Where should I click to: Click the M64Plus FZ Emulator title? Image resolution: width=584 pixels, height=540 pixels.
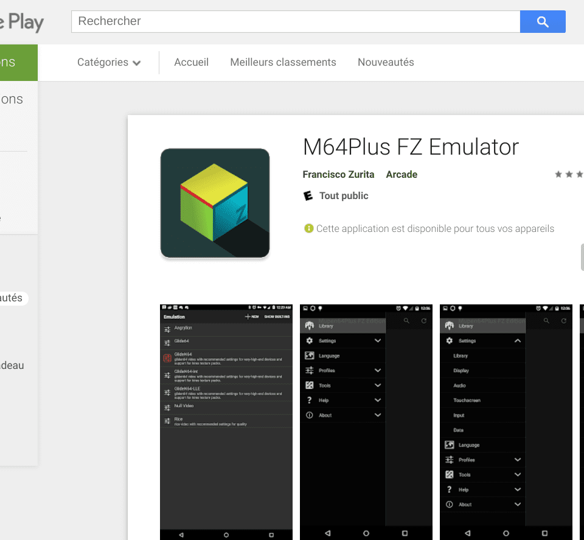coord(411,147)
